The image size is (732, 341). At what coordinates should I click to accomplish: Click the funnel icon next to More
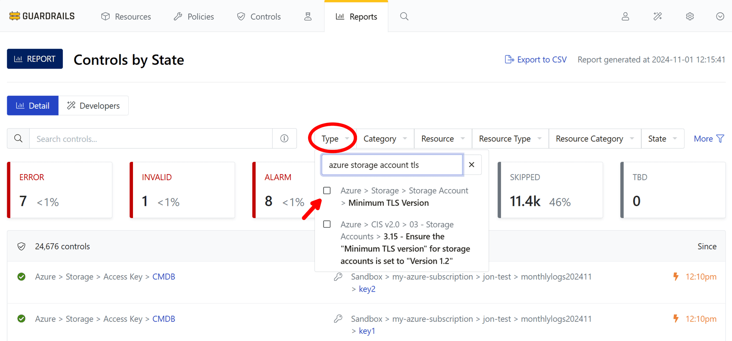(x=721, y=138)
